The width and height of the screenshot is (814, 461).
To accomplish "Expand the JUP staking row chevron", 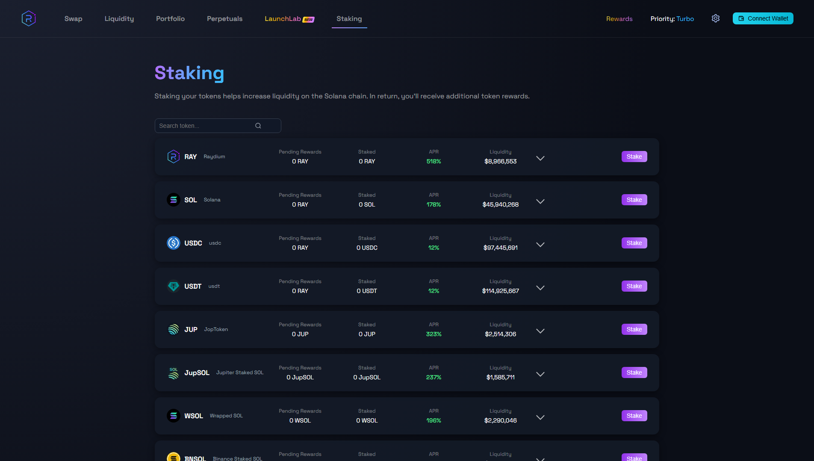I will [x=540, y=331].
